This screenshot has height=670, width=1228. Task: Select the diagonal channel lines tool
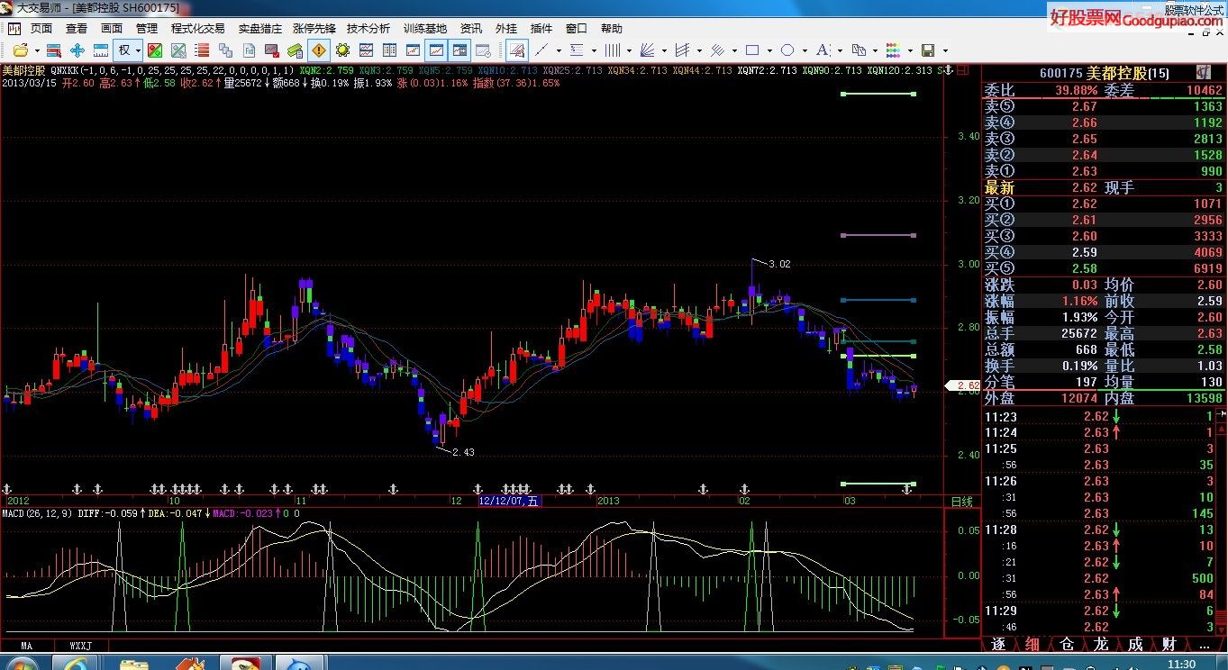tap(717, 50)
